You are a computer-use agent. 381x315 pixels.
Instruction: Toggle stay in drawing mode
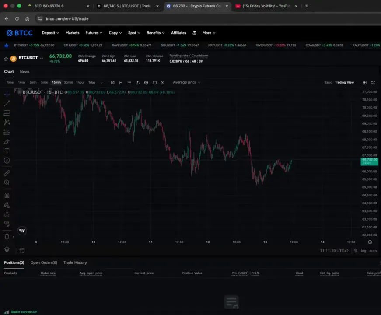(x=7, y=205)
